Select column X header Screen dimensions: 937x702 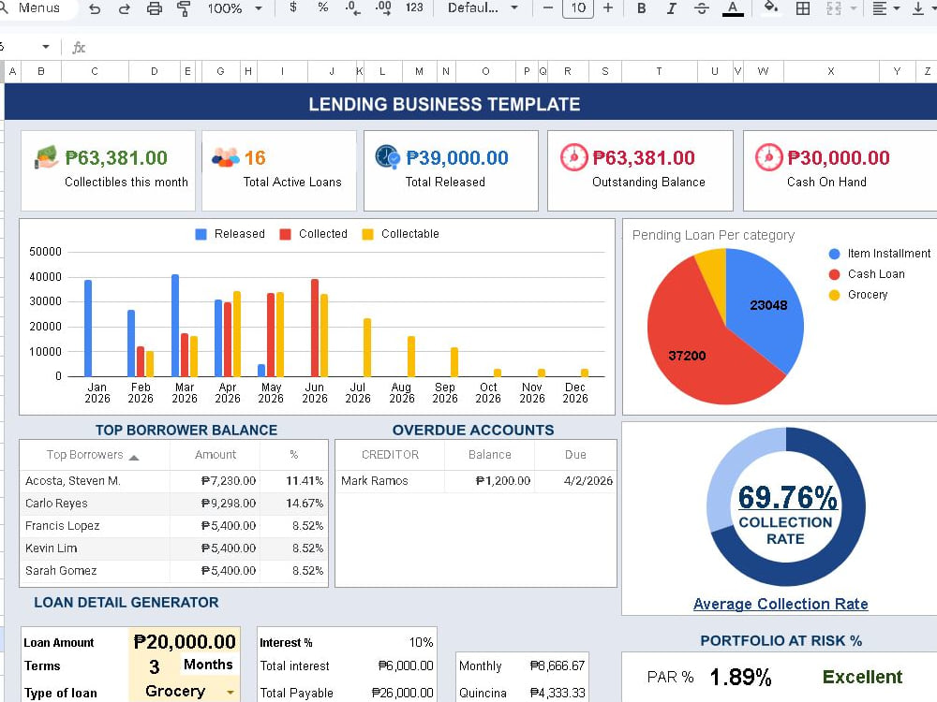pyautogui.click(x=830, y=71)
